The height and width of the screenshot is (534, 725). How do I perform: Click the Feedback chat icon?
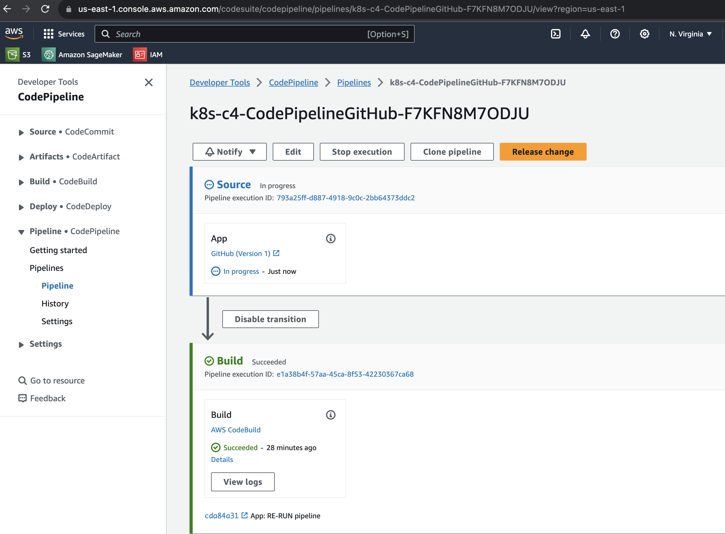22,398
